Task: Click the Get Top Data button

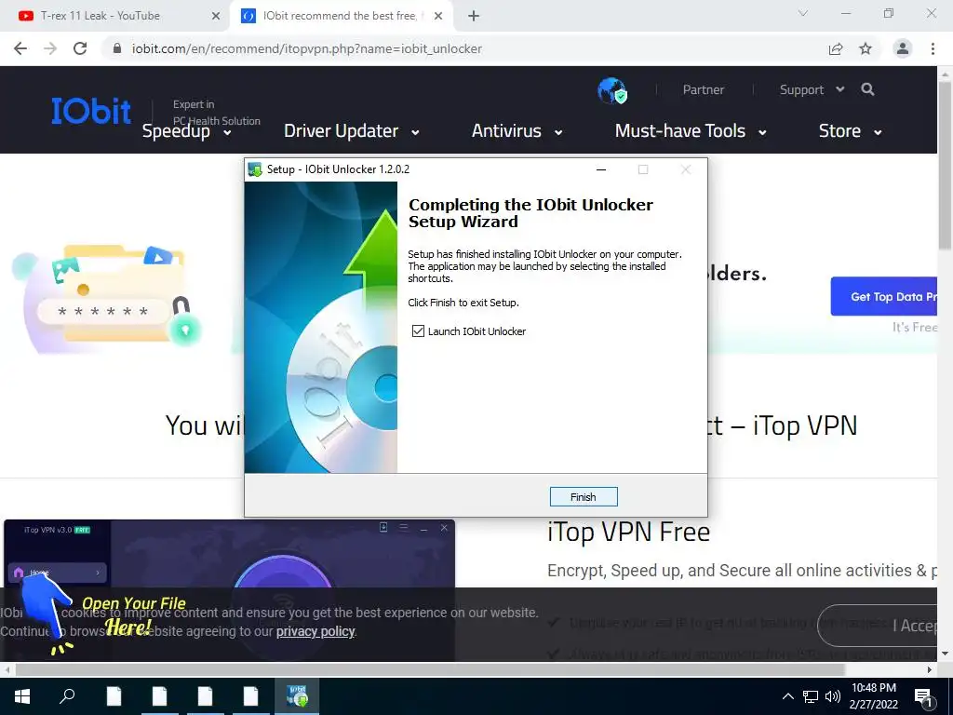Action: pos(884,297)
